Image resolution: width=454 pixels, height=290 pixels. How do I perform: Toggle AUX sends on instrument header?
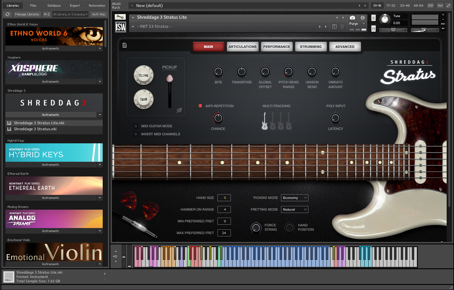[x=443, y=24]
